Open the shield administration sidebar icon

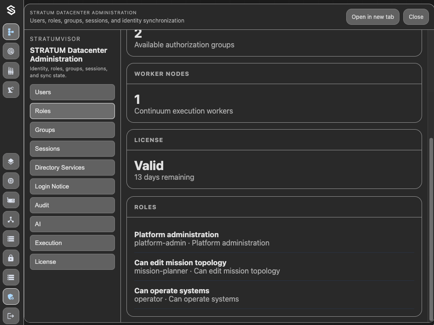click(11, 297)
